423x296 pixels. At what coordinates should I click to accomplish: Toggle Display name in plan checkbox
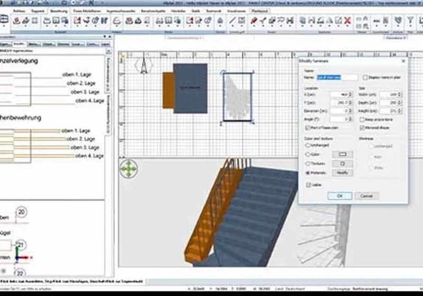(x=365, y=78)
